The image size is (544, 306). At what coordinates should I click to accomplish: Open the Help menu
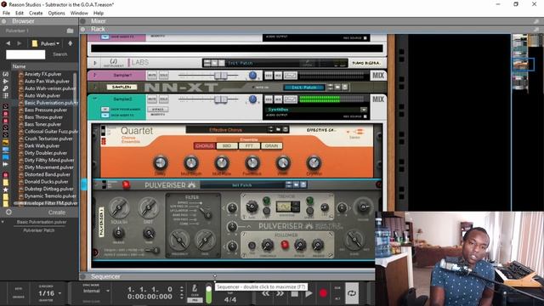(99, 14)
